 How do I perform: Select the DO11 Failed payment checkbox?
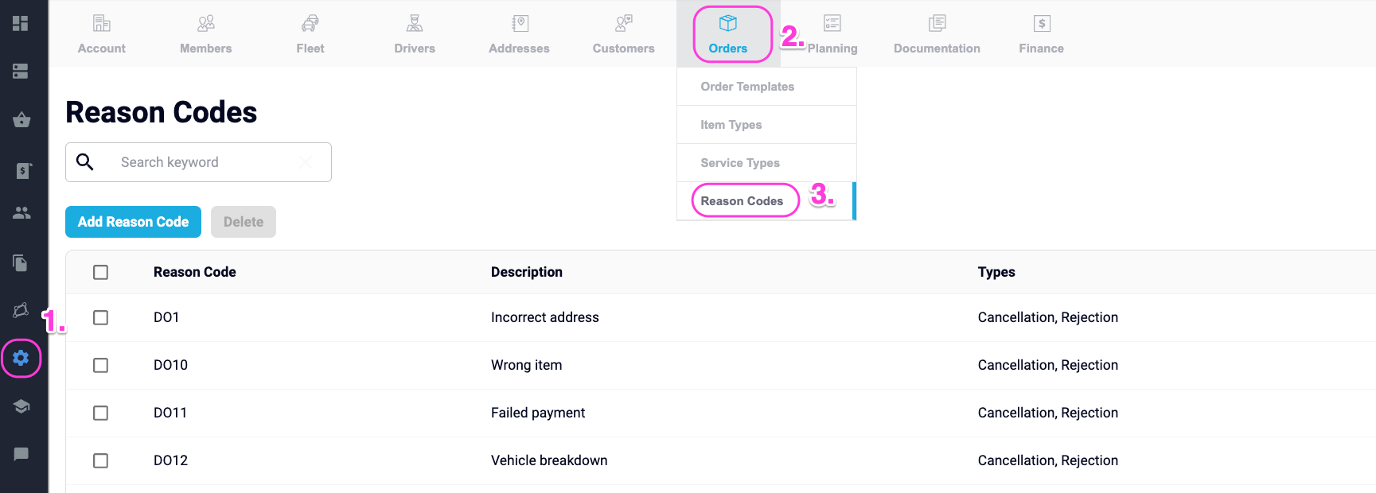100,413
